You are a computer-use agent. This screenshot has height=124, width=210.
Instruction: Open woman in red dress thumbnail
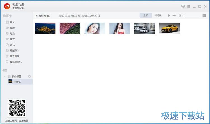[120, 28]
